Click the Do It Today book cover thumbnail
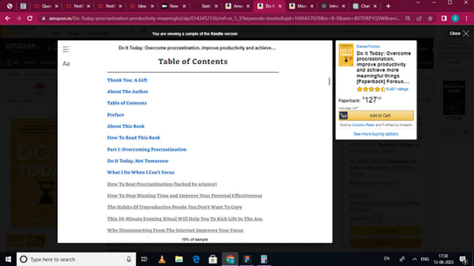Screen dimensions: 474x266 click(346, 55)
